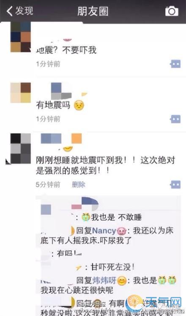The width and height of the screenshot is (186, 316).
Task: Go back to 发现 screen
Action: pyautogui.click(x=19, y=11)
